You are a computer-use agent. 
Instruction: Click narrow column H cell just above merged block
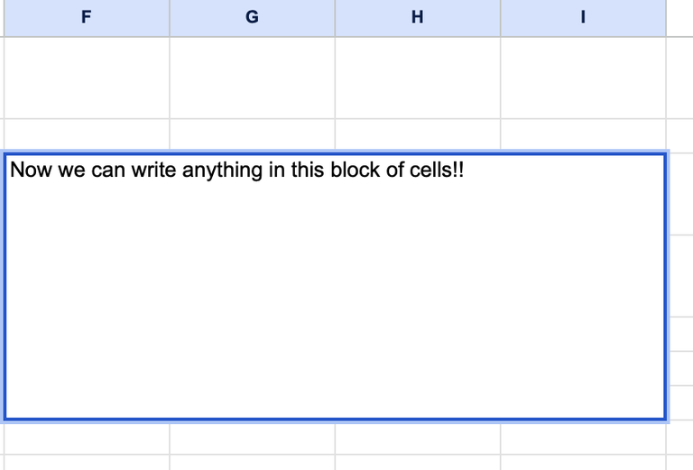click(x=417, y=134)
